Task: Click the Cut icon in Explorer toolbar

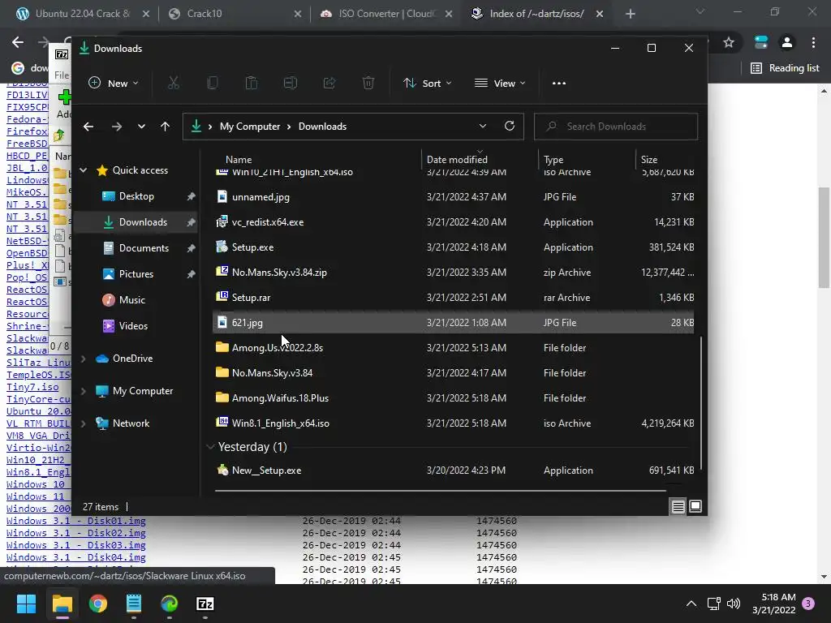Action: click(x=174, y=83)
